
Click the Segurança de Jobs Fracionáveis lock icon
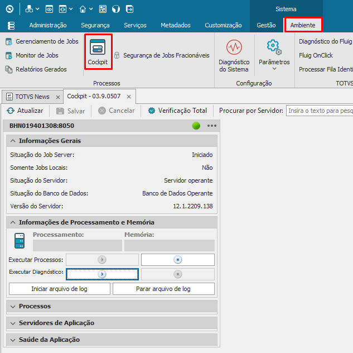[x=117, y=55]
